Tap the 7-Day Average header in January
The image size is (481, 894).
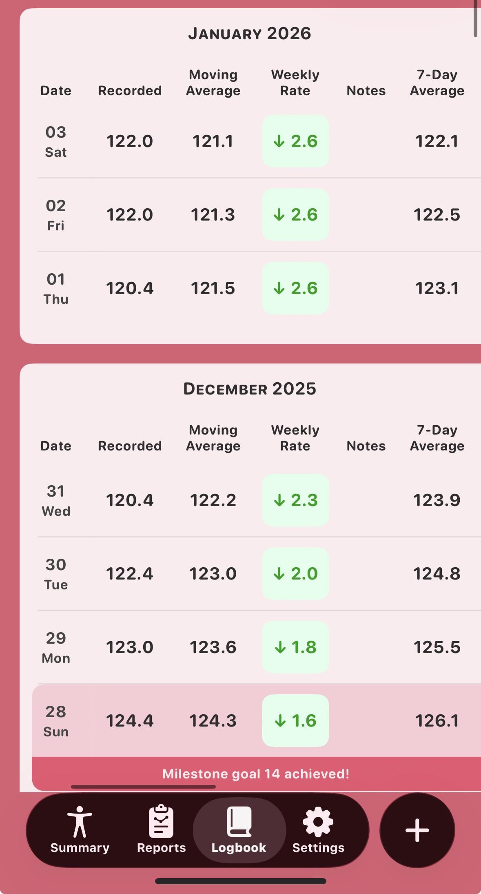pyautogui.click(x=437, y=82)
